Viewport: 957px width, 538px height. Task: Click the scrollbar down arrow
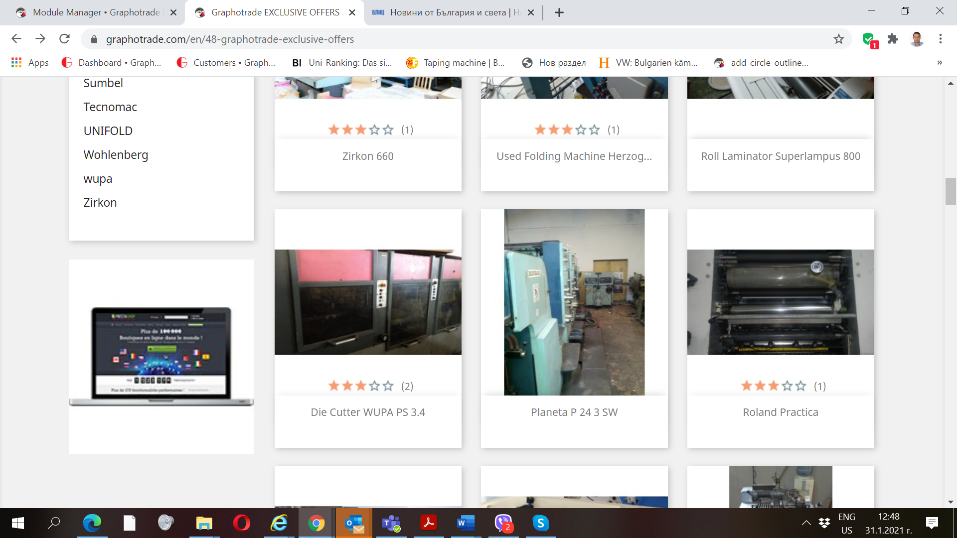[x=951, y=502]
